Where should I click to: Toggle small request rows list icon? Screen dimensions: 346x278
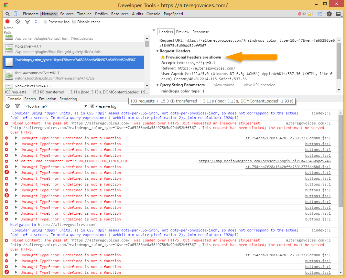tap(38, 21)
